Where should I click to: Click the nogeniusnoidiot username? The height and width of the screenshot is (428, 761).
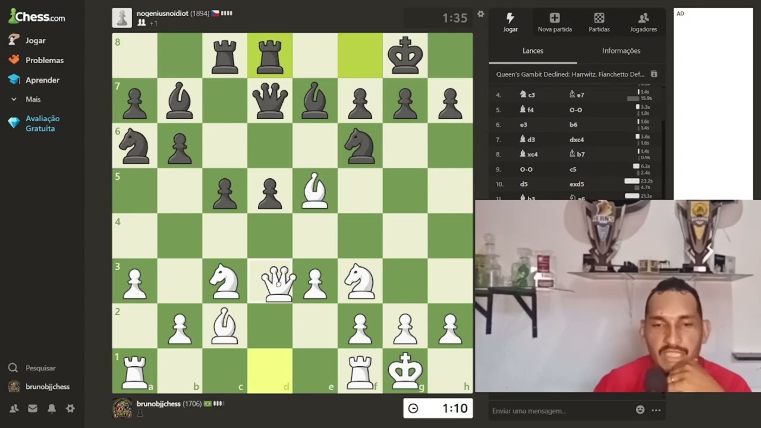(162, 13)
